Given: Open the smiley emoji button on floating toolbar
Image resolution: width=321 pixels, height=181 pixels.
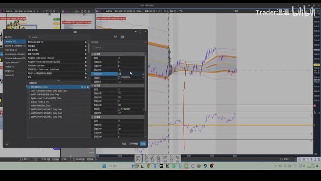Looking at the screenshot, I should coord(138,158).
